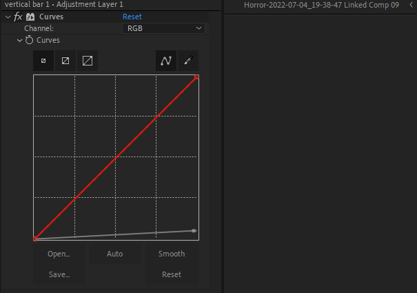
Task: Click the panel chevron beside Linked Comp 09
Action: coord(411,5)
